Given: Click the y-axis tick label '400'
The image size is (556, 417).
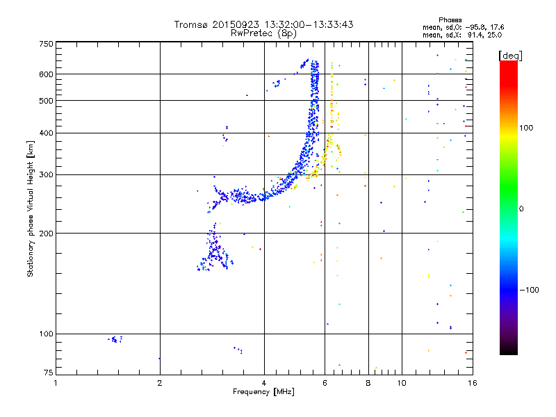Looking at the screenshot, I should 46,133.
